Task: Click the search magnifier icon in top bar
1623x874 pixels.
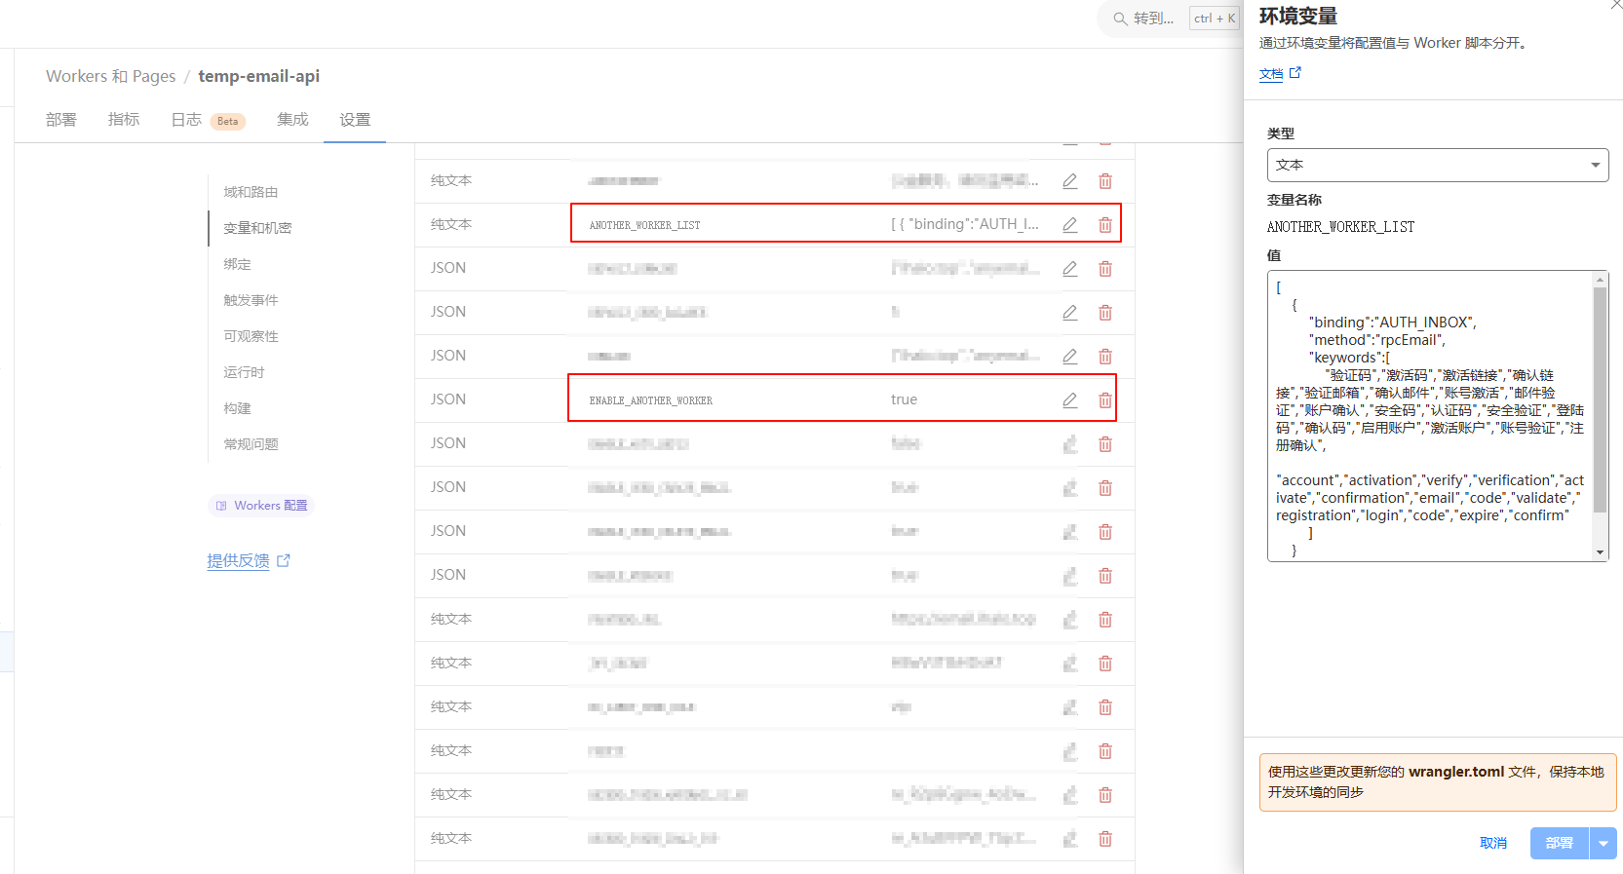Action: click(1120, 19)
